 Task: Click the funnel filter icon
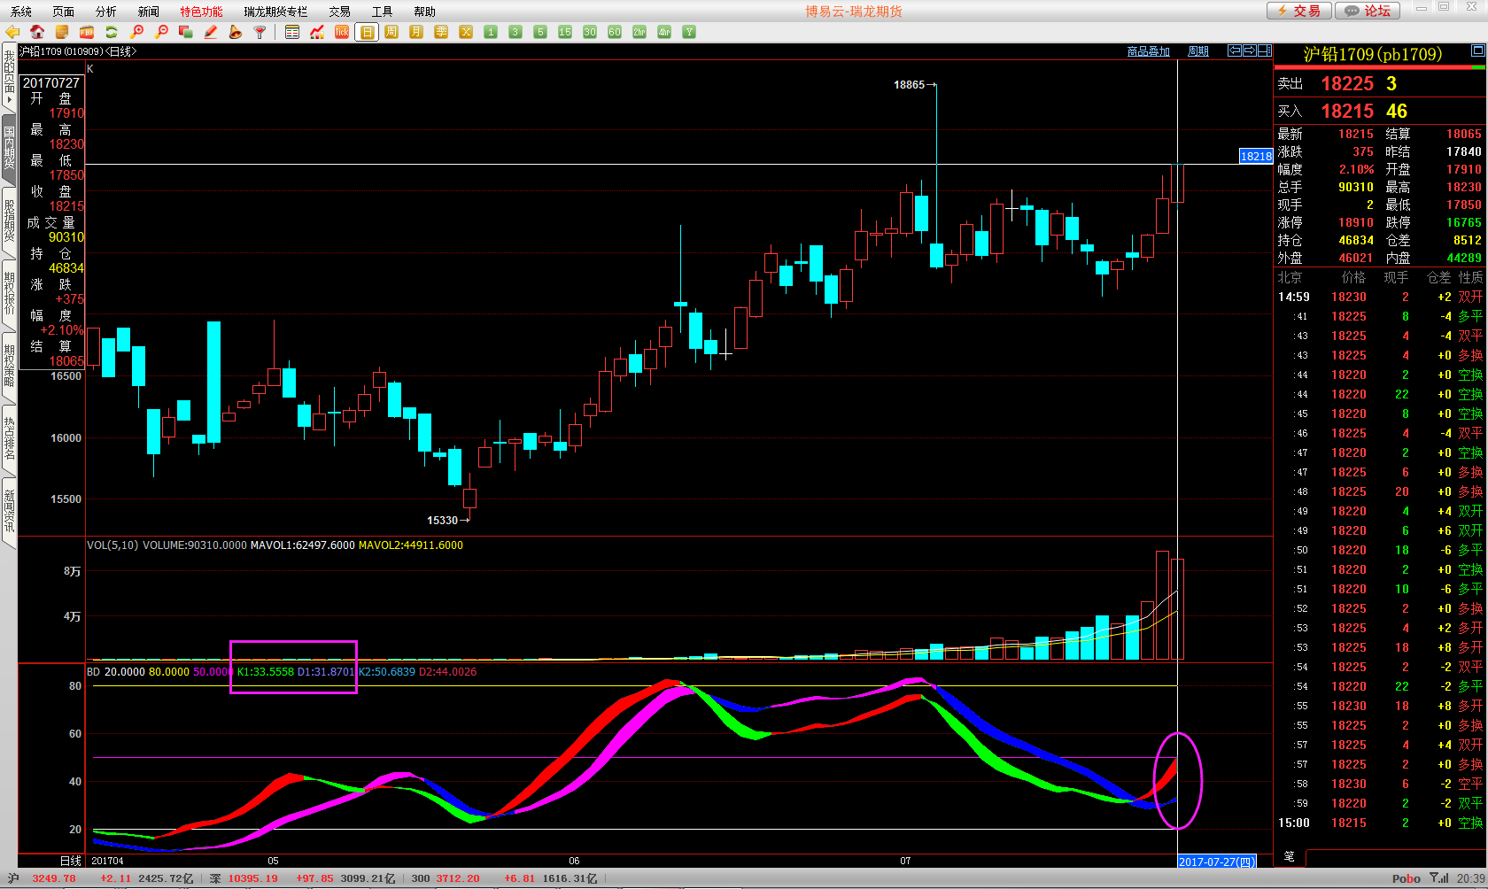click(x=260, y=32)
